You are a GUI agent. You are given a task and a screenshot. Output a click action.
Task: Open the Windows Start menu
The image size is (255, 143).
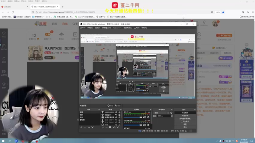click(x=3, y=141)
